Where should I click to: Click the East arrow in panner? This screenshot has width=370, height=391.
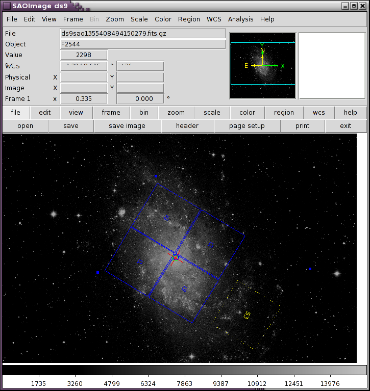(x=253, y=66)
